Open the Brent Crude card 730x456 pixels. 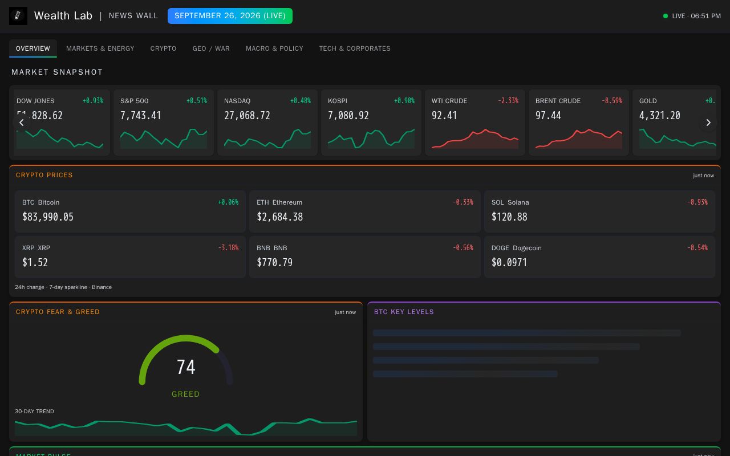point(579,123)
